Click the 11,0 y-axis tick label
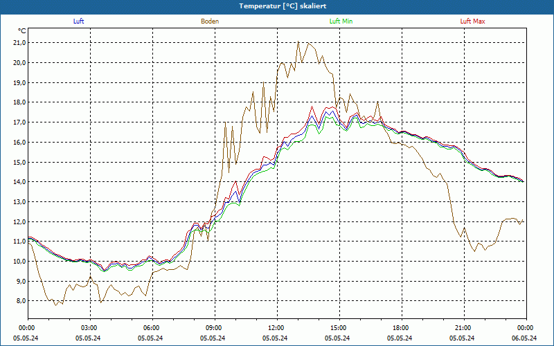Viewport: 554px width, 346px height. click(x=19, y=242)
